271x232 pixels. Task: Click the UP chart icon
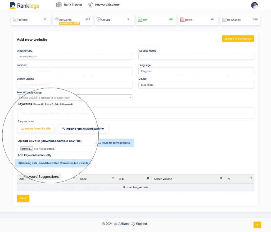[x=140, y=20]
